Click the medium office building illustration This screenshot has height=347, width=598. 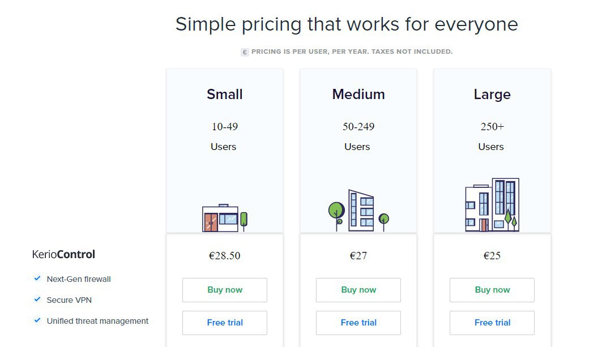358,211
